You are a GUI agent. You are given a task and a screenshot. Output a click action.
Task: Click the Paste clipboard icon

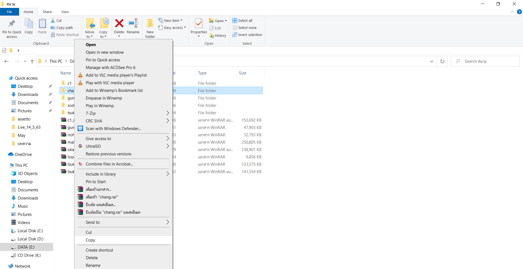(x=42, y=24)
